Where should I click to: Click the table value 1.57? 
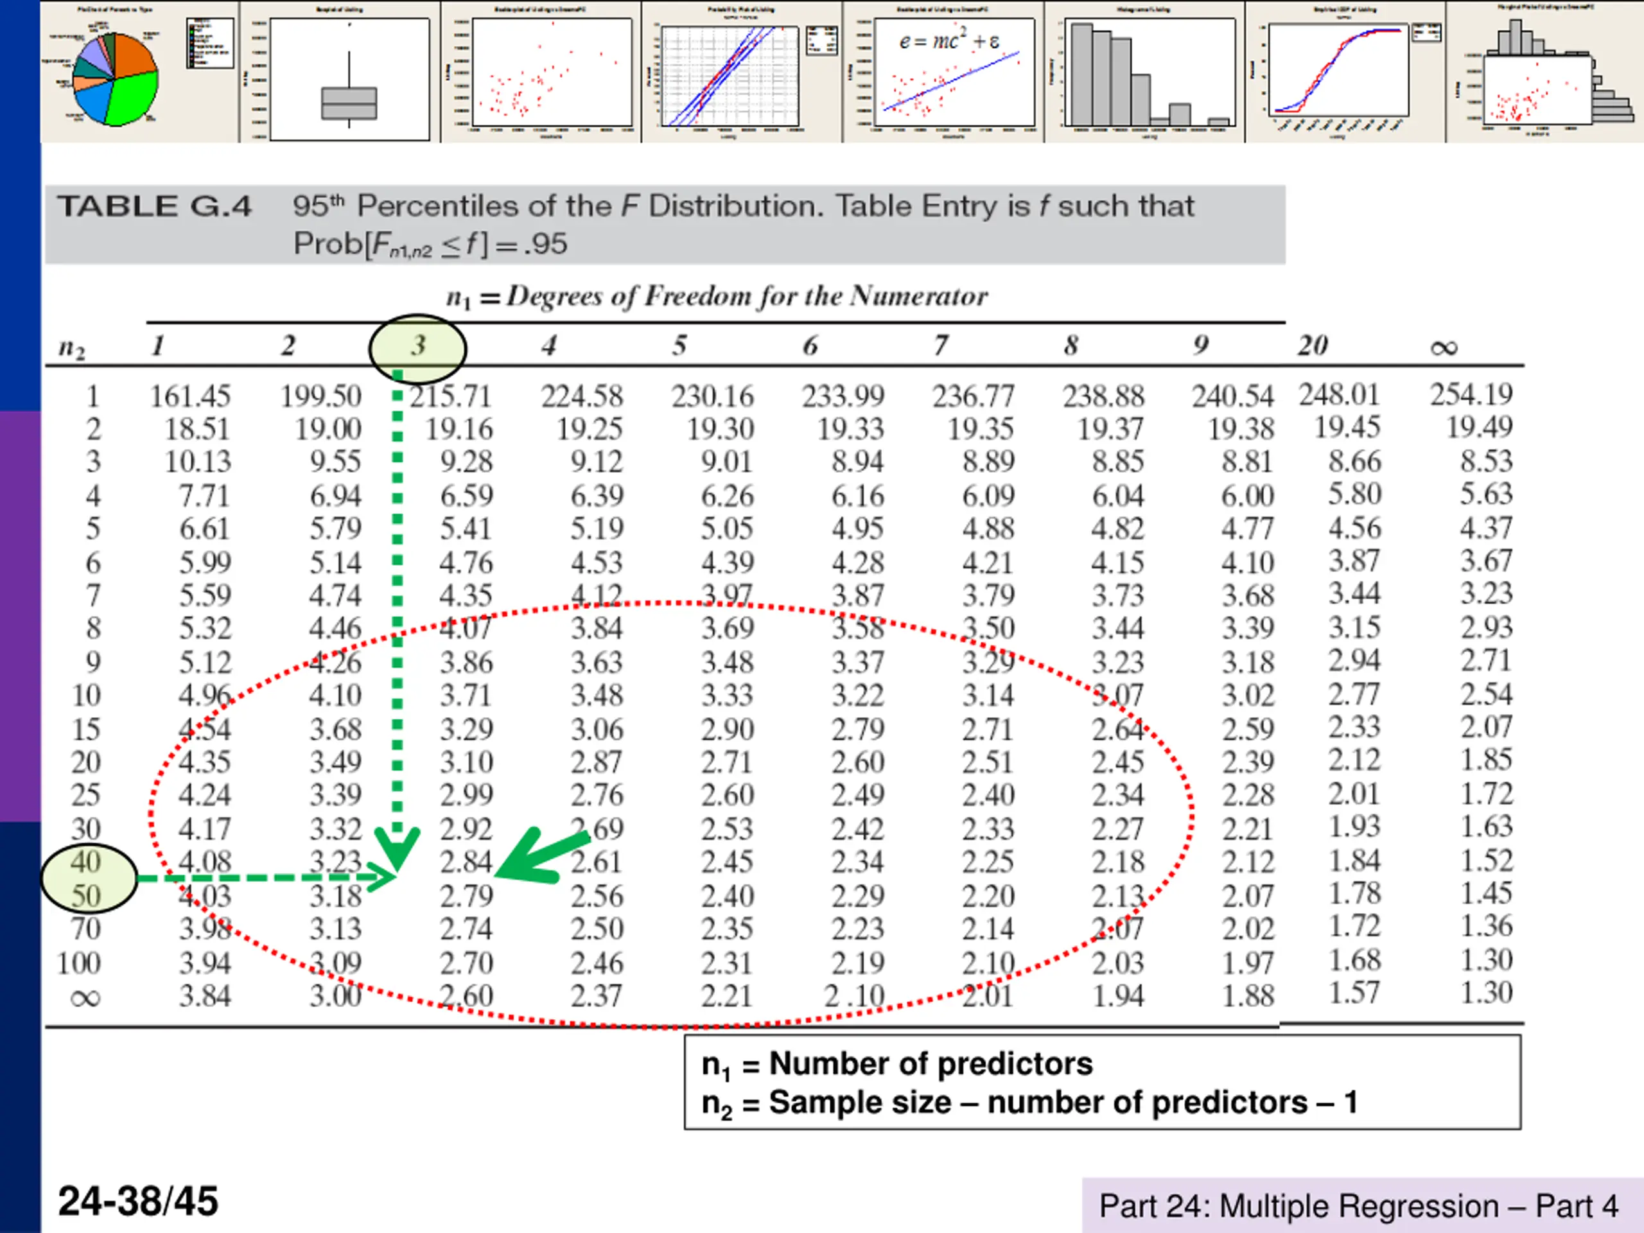click(x=1355, y=993)
